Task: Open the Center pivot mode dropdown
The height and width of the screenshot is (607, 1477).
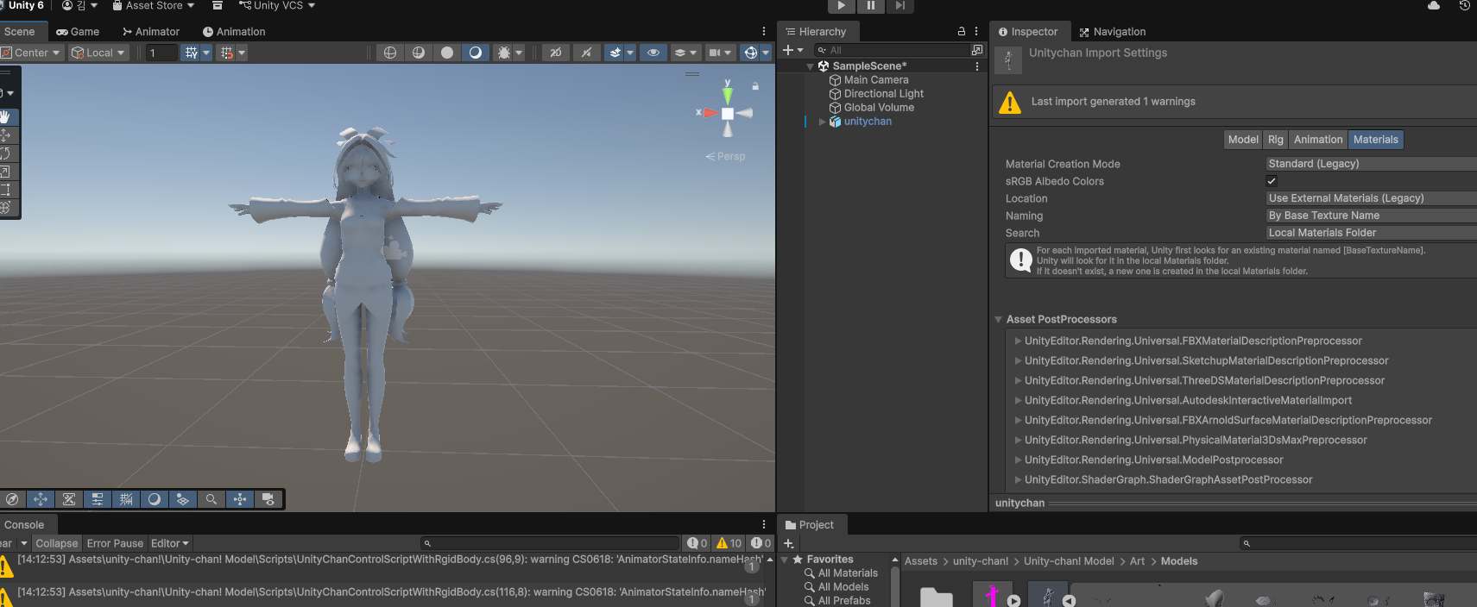Action: [x=31, y=53]
